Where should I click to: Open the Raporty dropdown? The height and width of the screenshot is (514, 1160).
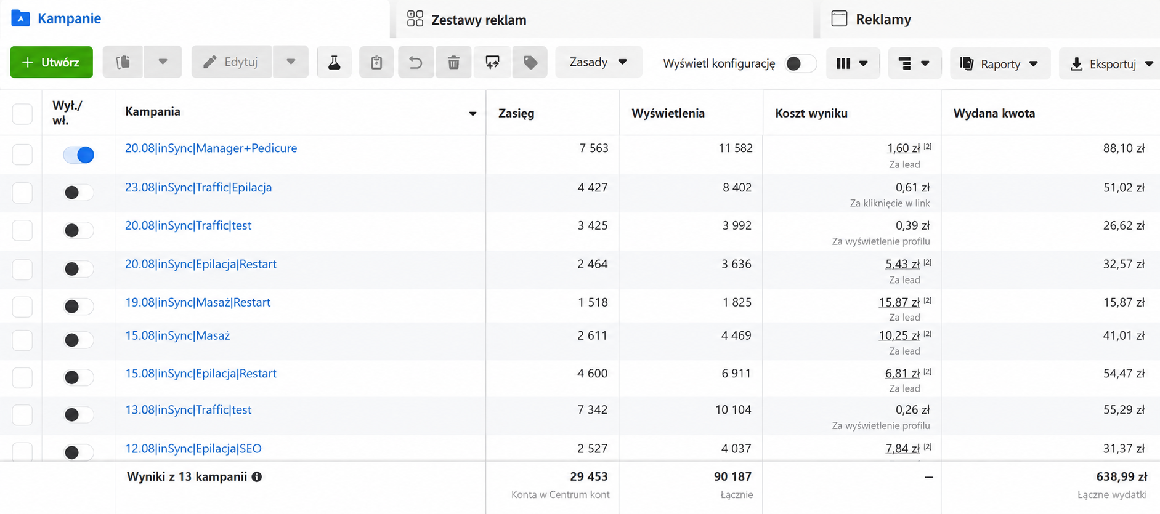pyautogui.click(x=1000, y=63)
